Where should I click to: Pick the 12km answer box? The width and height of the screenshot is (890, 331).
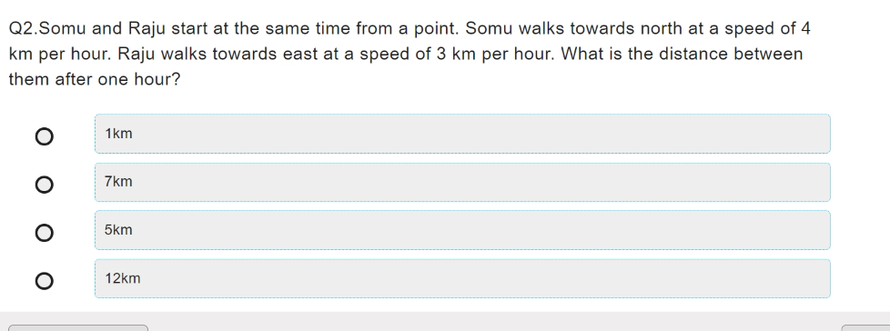point(462,278)
